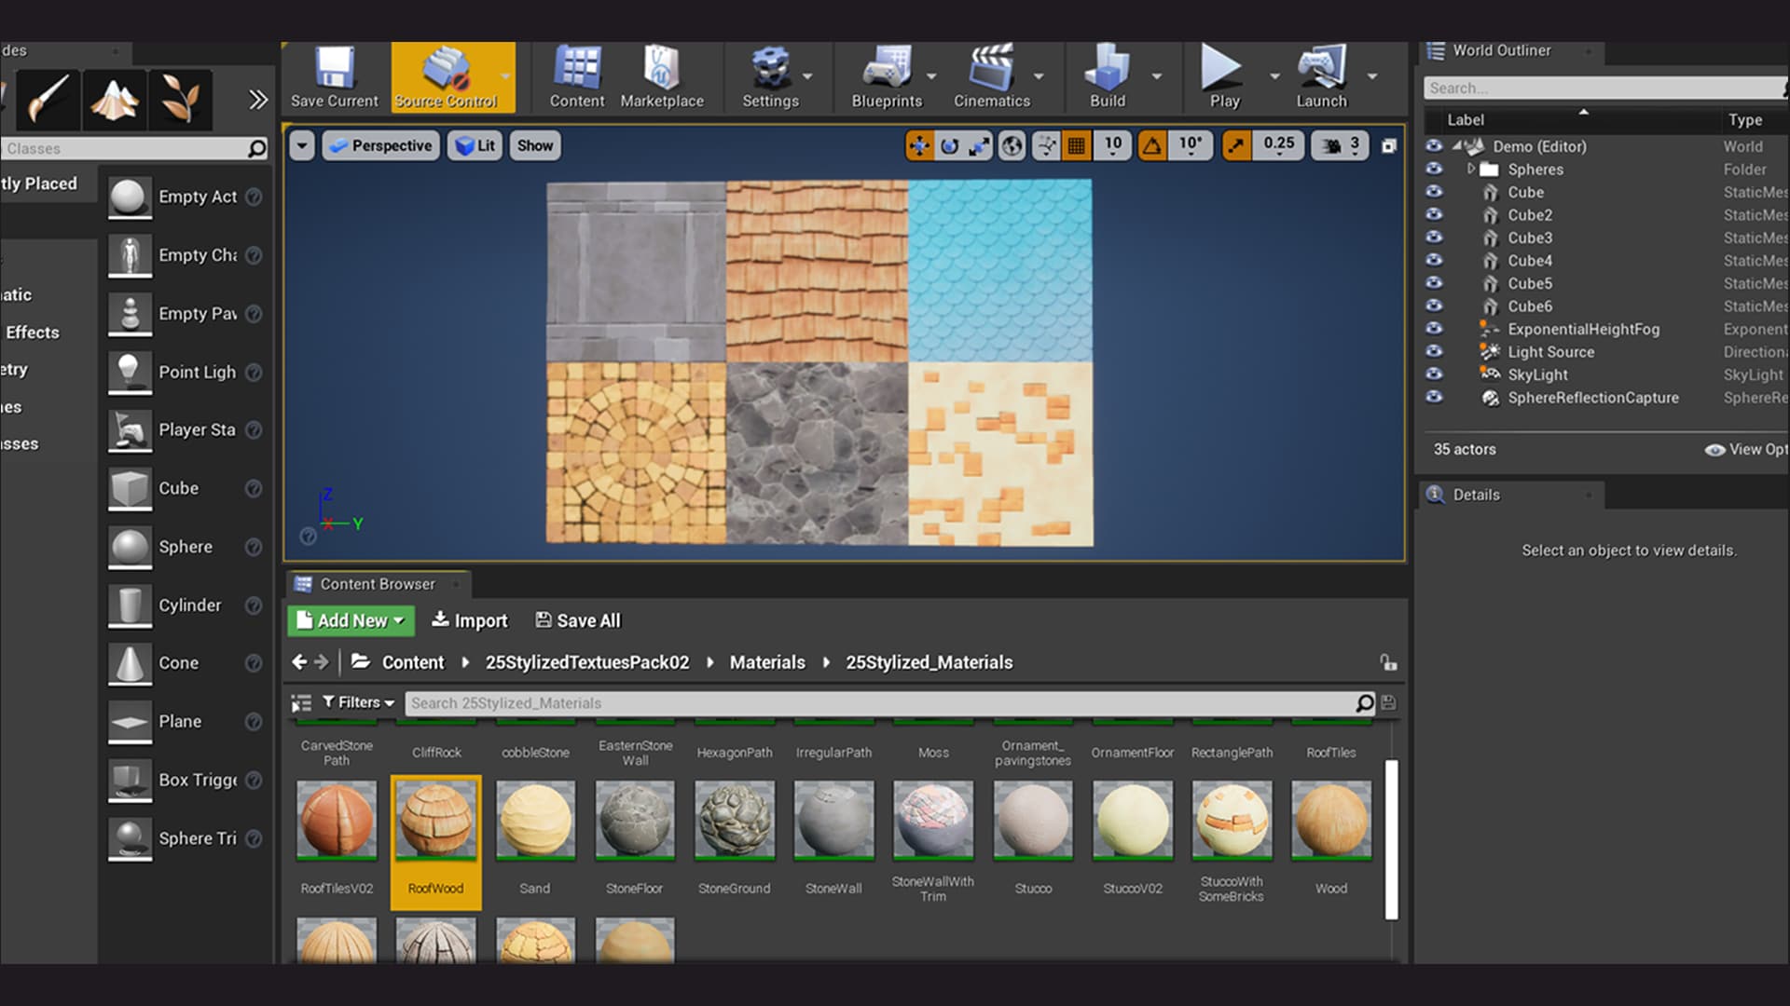1790x1006 pixels.
Task: Open Cinematics from the main toolbar
Action: pos(993,77)
